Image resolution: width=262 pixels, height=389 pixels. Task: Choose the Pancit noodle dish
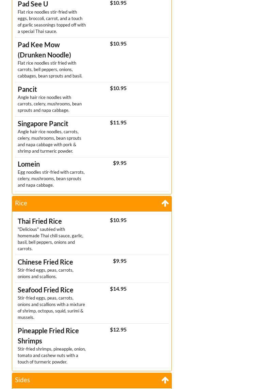pos(27,89)
